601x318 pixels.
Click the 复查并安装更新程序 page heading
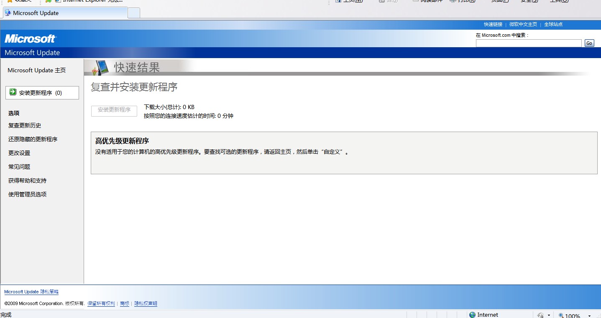134,87
